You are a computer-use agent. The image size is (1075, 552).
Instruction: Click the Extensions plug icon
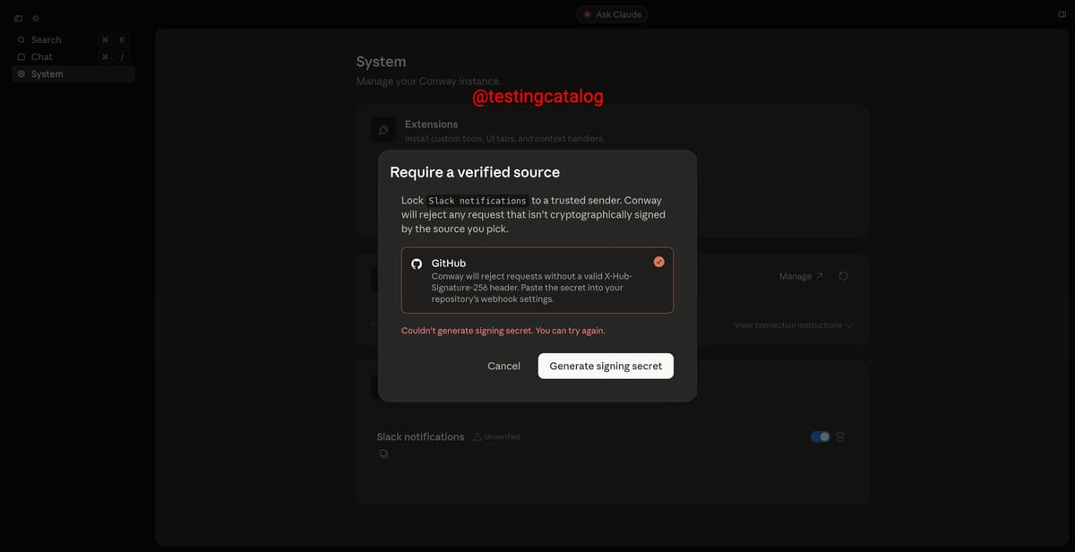click(383, 130)
